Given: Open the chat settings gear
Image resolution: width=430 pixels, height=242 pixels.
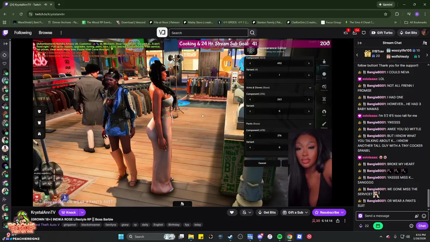Looking at the screenshot, I should (411, 226).
